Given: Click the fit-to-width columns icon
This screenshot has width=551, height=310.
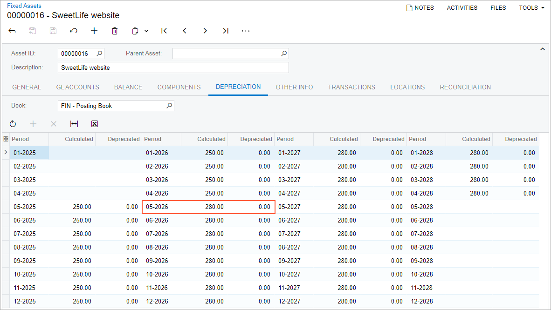Looking at the screenshot, I should point(74,124).
